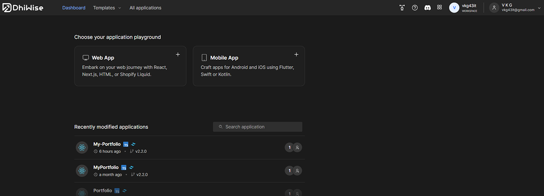Click the React icon beside My-Portfolio
The image size is (544, 196).
82,147
